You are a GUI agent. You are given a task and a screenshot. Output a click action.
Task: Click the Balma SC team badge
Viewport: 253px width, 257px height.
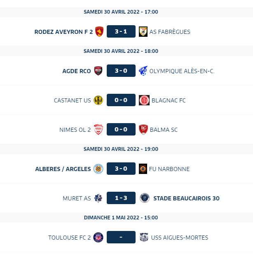coord(143,129)
